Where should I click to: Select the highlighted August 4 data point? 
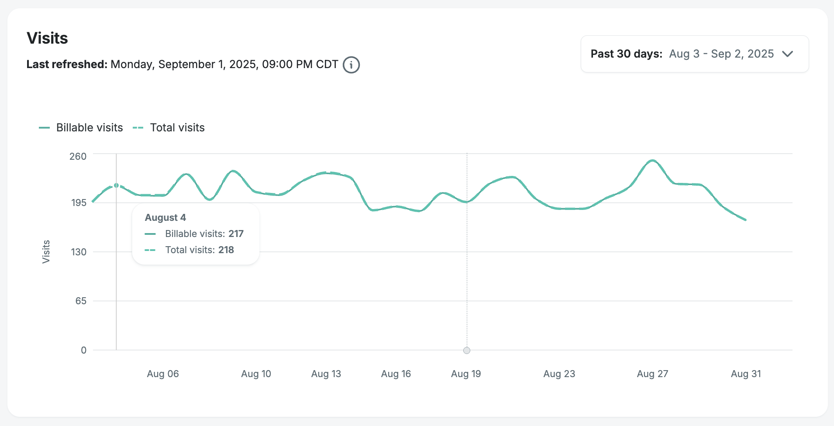coord(116,186)
